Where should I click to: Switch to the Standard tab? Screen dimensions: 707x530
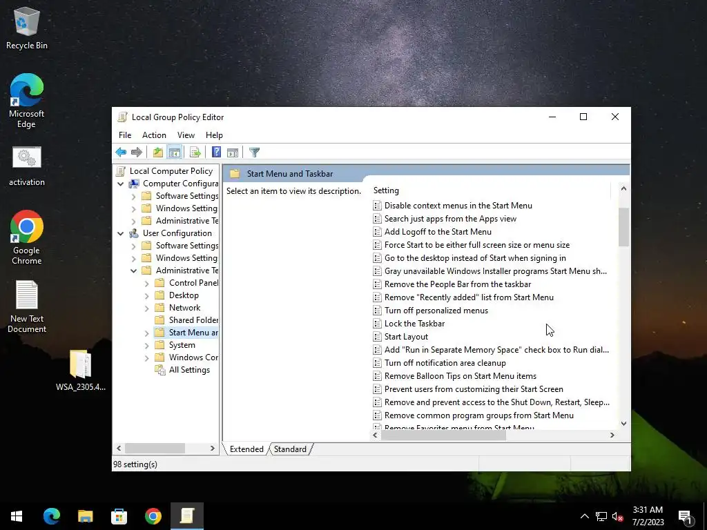point(290,449)
